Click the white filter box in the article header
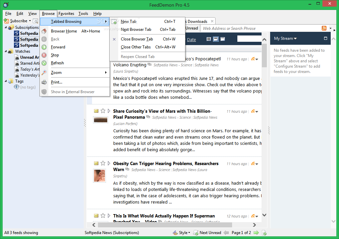The image size is (339, 239). [x=249, y=39]
